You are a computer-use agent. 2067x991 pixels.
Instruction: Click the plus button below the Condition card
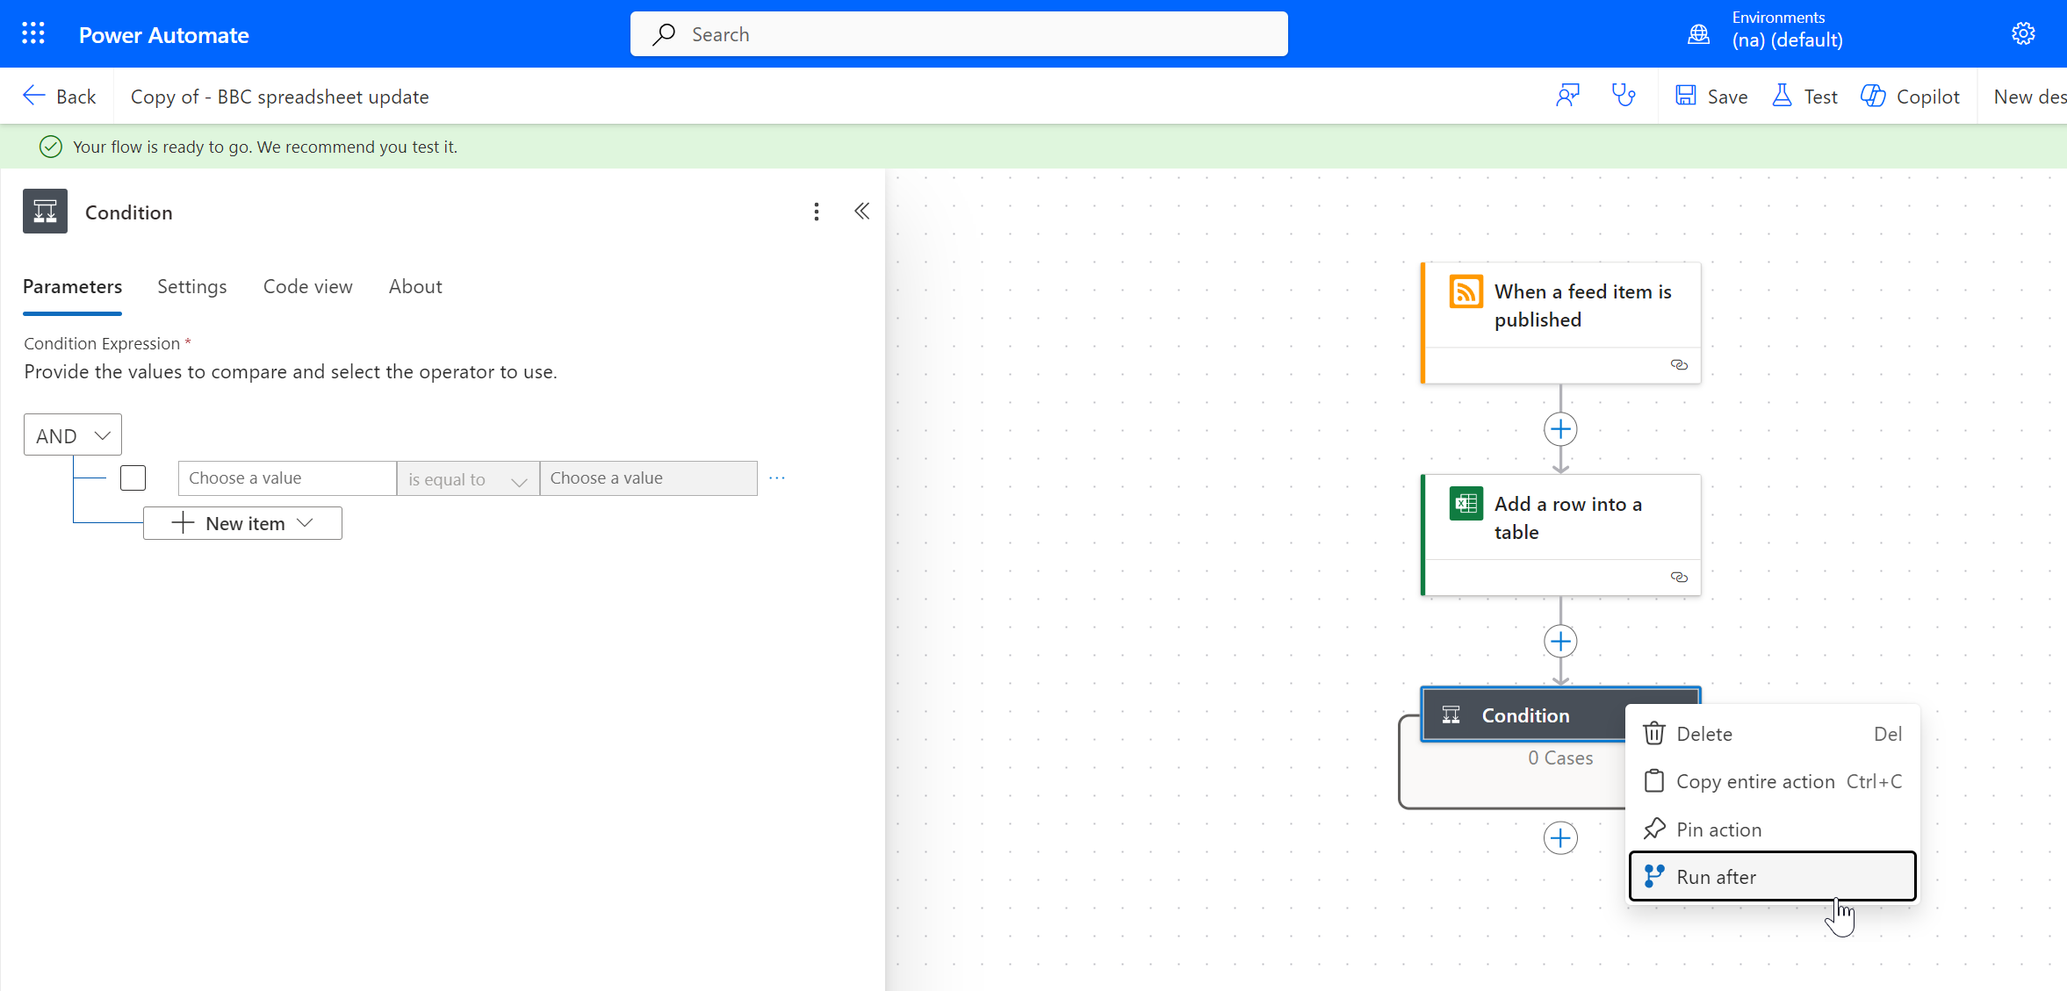1559,838
